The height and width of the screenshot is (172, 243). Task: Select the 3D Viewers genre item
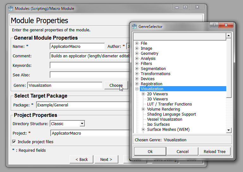(157, 99)
